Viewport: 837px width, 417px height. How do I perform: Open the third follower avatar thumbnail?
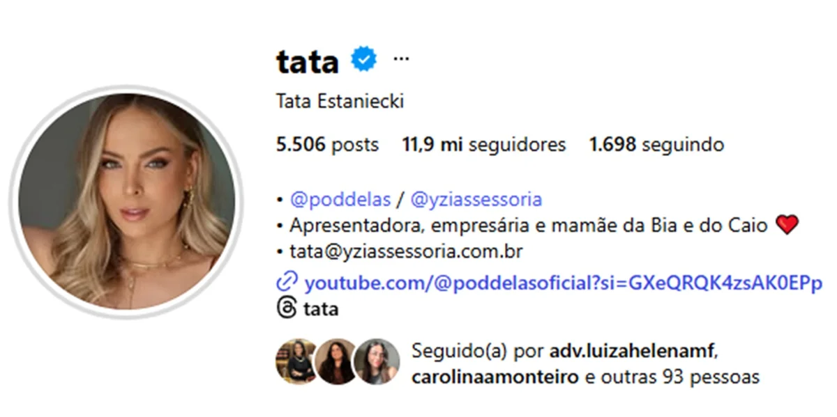pyautogui.click(x=377, y=361)
